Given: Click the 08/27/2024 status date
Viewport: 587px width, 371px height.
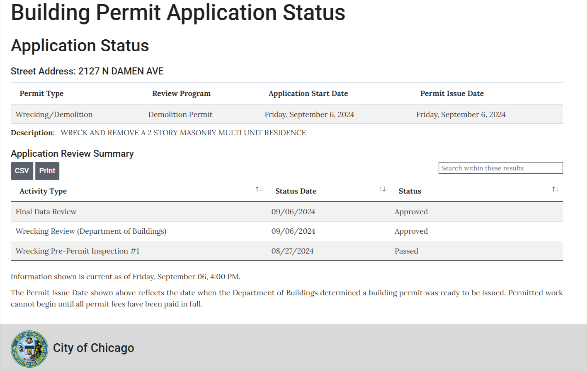Looking at the screenshot, I should click(x=292, y=251).
